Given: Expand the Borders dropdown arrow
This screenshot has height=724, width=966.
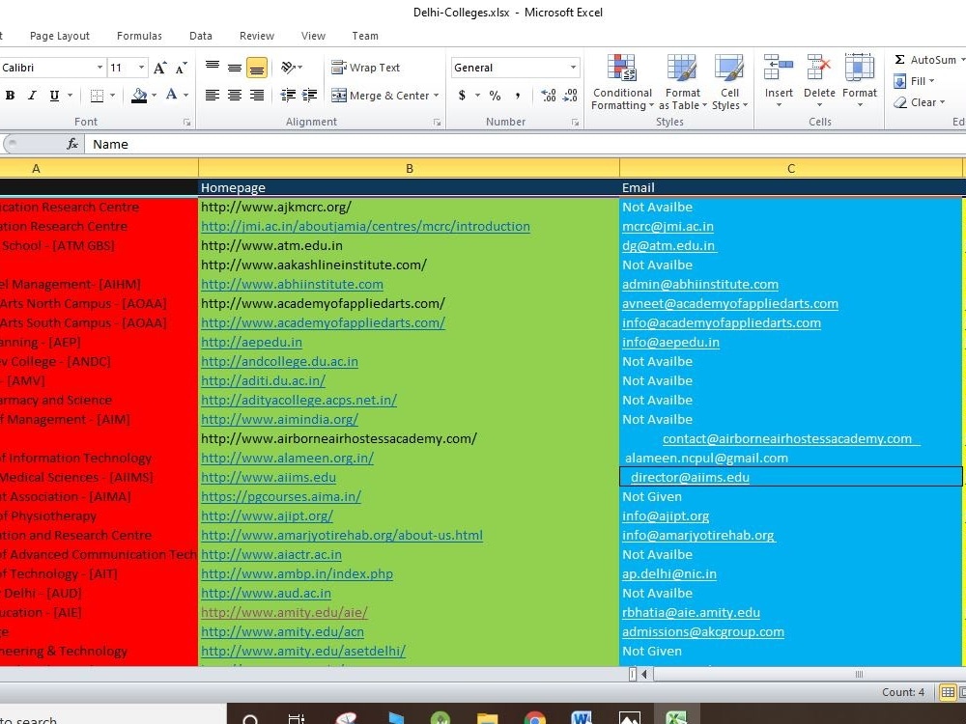Looking at the screenshot, I should pyautogui.click(x=112, y=96).
